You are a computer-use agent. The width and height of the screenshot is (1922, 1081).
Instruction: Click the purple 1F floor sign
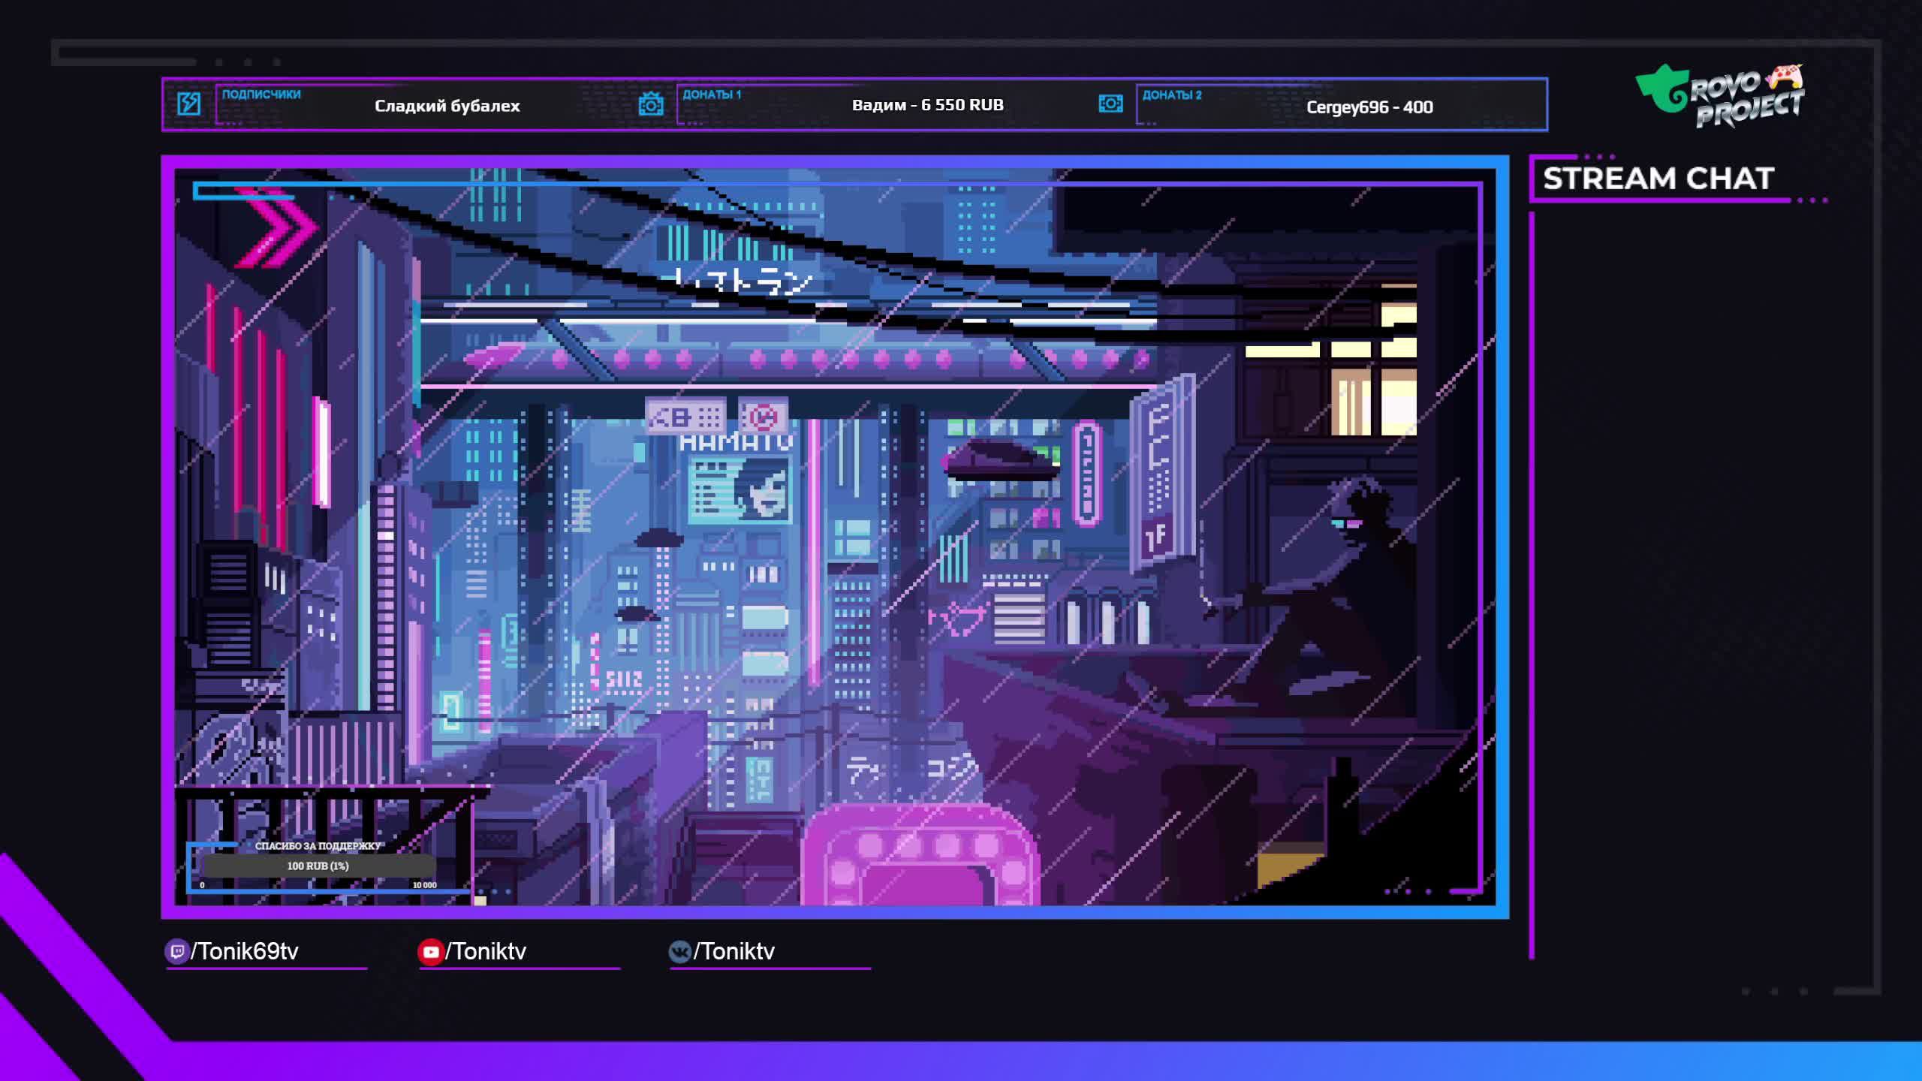(1155, 536)
